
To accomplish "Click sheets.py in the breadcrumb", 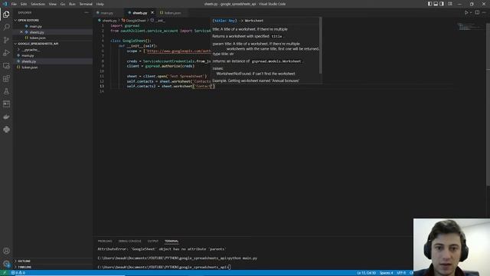I will (x=109, y=21).
